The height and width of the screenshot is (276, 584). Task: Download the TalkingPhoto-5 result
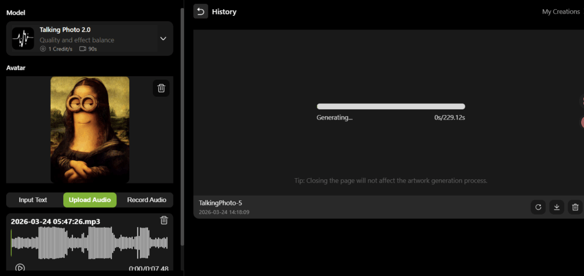557,207
